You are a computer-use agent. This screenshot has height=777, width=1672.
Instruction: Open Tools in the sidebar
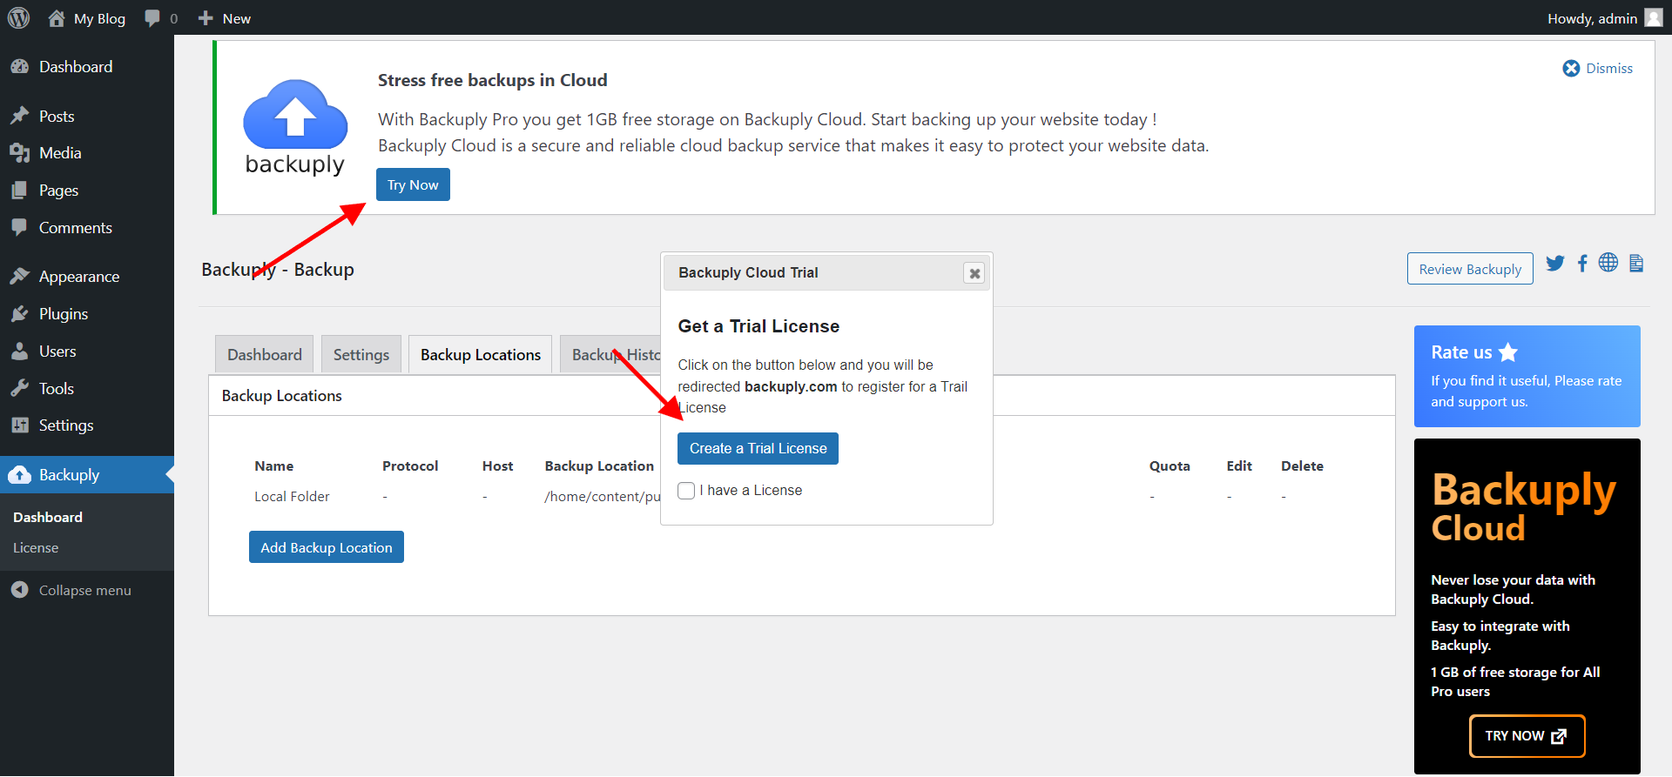87,389
